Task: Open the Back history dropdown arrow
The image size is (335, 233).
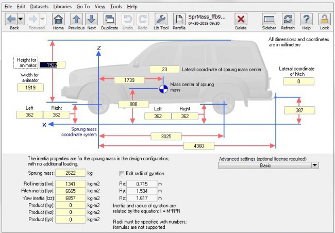Action: point(21,19)
